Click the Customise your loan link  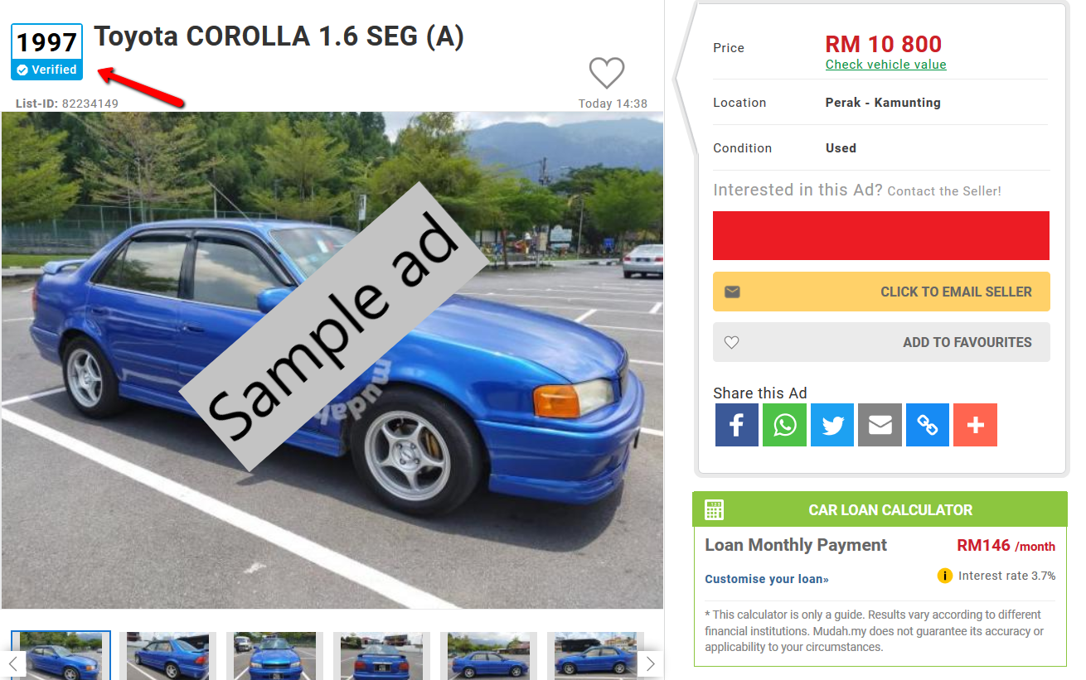[x=767, y=579]
